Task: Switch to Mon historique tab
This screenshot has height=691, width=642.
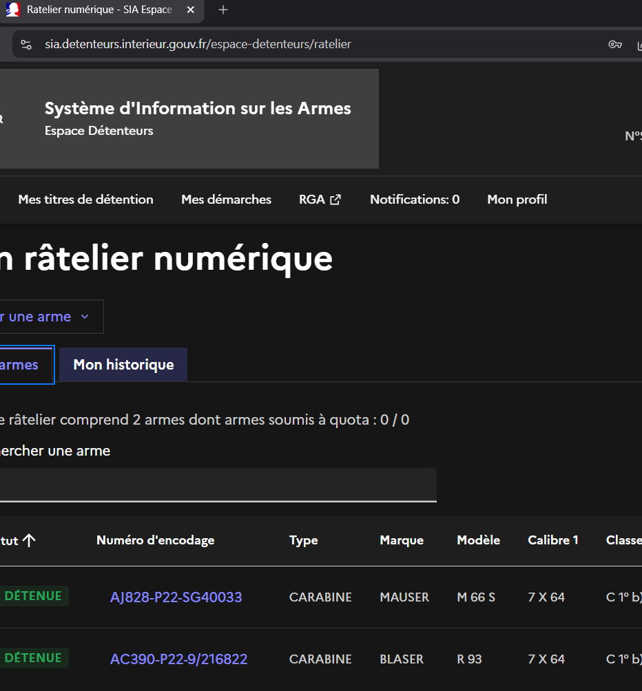Action: (x=123, y=365)
